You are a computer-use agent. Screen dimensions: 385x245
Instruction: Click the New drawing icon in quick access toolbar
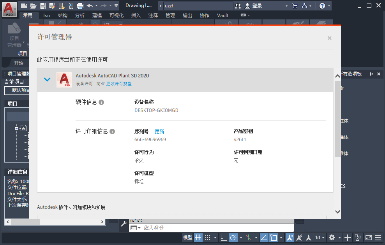[24, 5]
